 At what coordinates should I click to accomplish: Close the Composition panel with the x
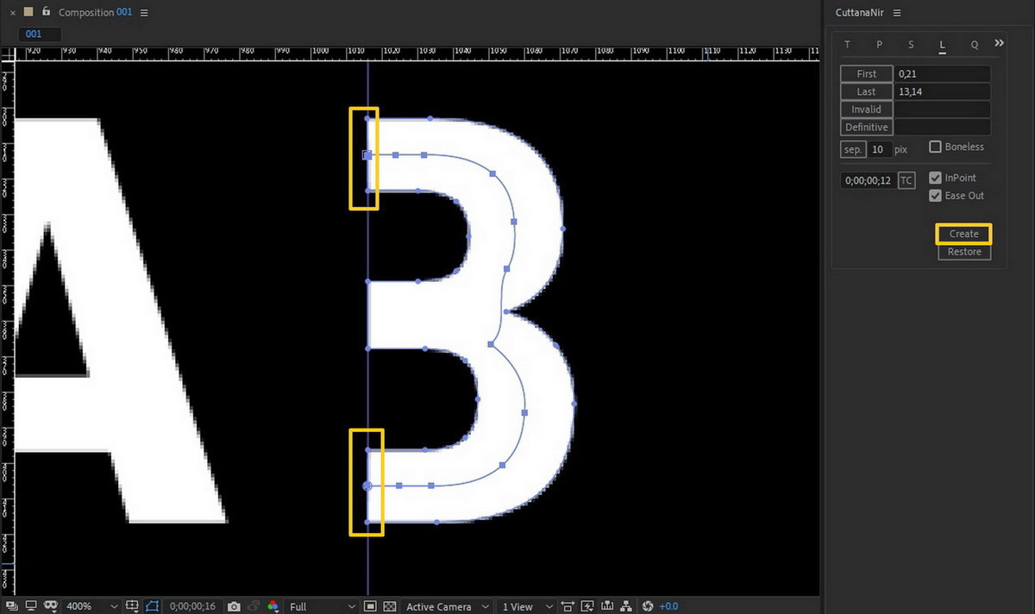point(13,13)
